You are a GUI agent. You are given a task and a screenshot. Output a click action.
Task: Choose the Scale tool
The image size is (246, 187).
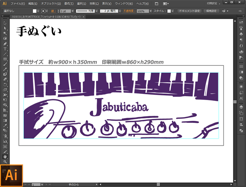(5, 90)
